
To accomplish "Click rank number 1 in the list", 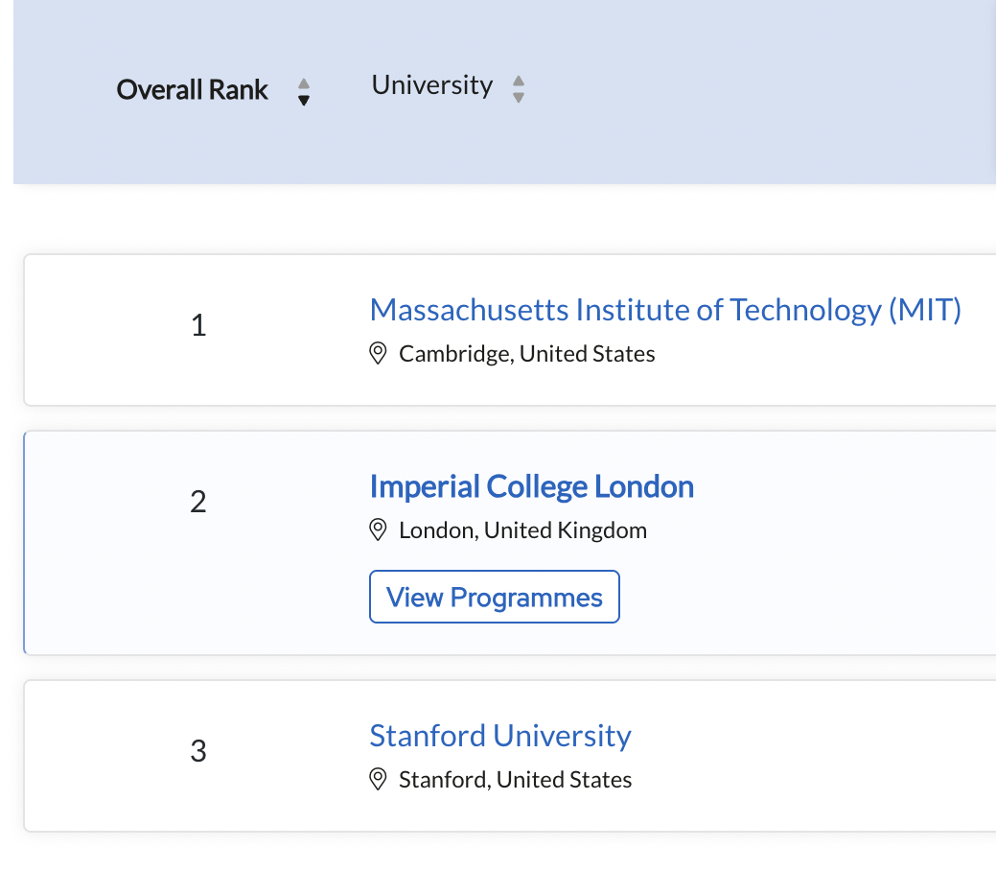I will tap(198, 326).
